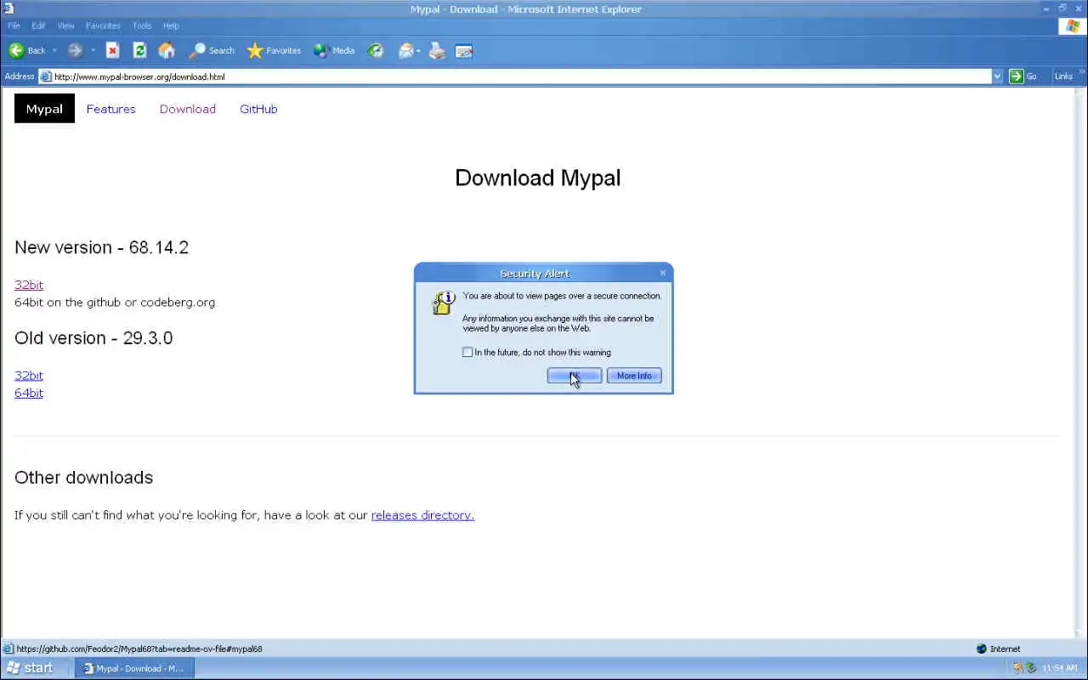Download old version 64bit link
Viewport: 1088px width, 680px height.
29,393
